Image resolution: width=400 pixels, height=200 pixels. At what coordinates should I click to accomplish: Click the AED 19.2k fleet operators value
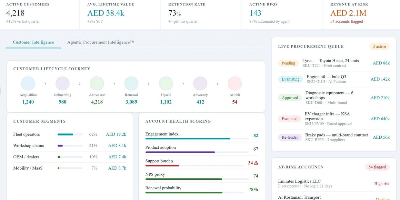116,135
